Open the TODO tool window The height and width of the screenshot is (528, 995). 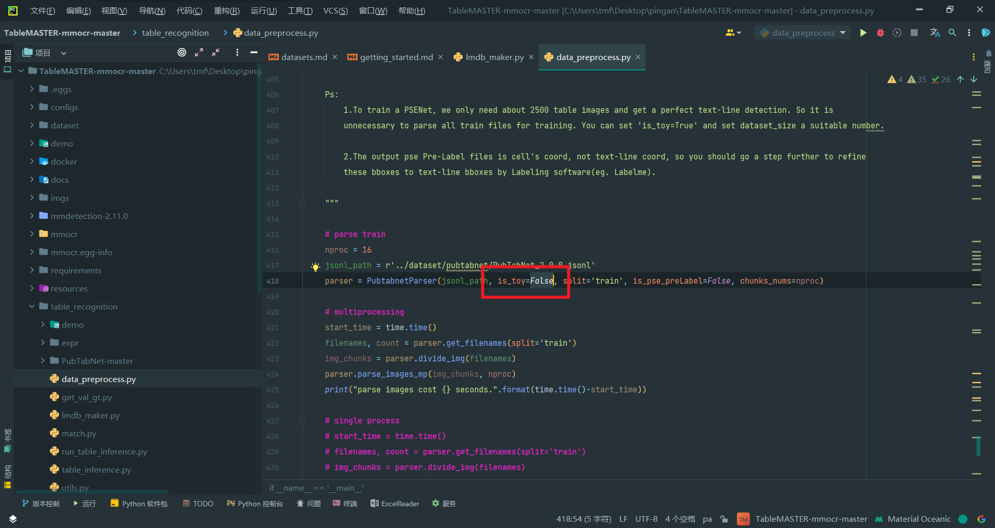click(x=198, y=503)
